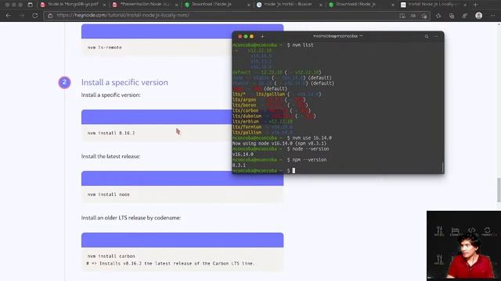501x281 pixels.
Task: Click the share toolbar icon
Action: point(465,16)
